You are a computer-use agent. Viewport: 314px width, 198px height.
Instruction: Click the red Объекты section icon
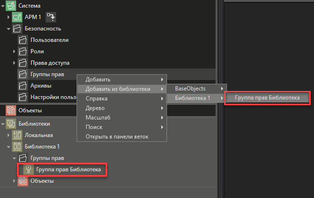point(9,110)
